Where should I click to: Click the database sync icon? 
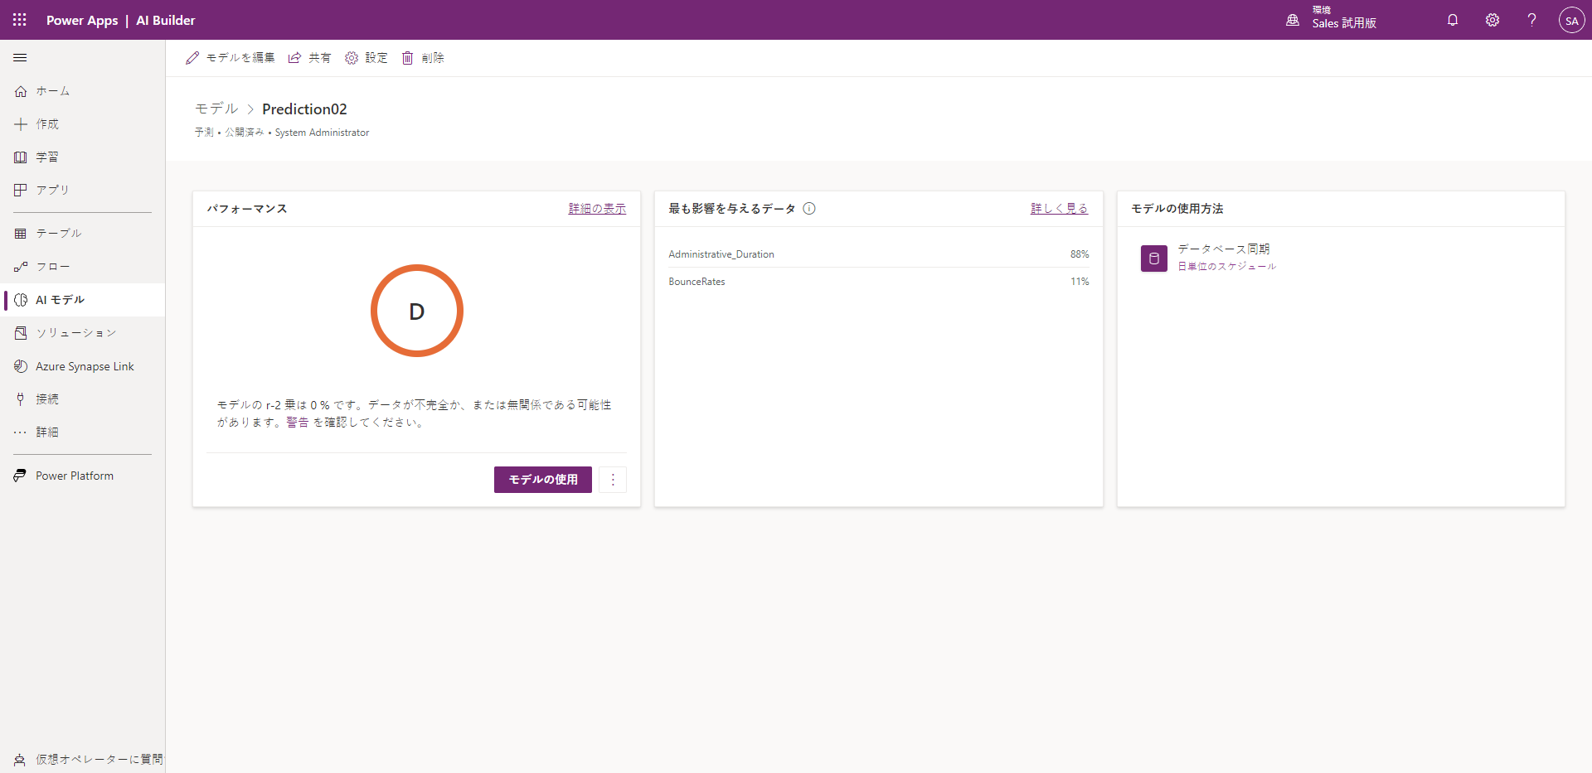(1154, 258)
